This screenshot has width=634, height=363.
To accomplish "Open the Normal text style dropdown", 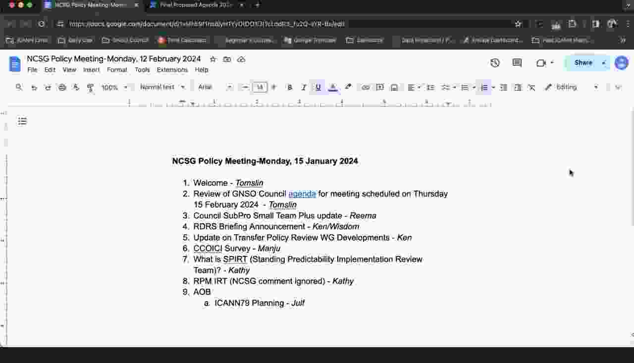I will coord(162,87).
